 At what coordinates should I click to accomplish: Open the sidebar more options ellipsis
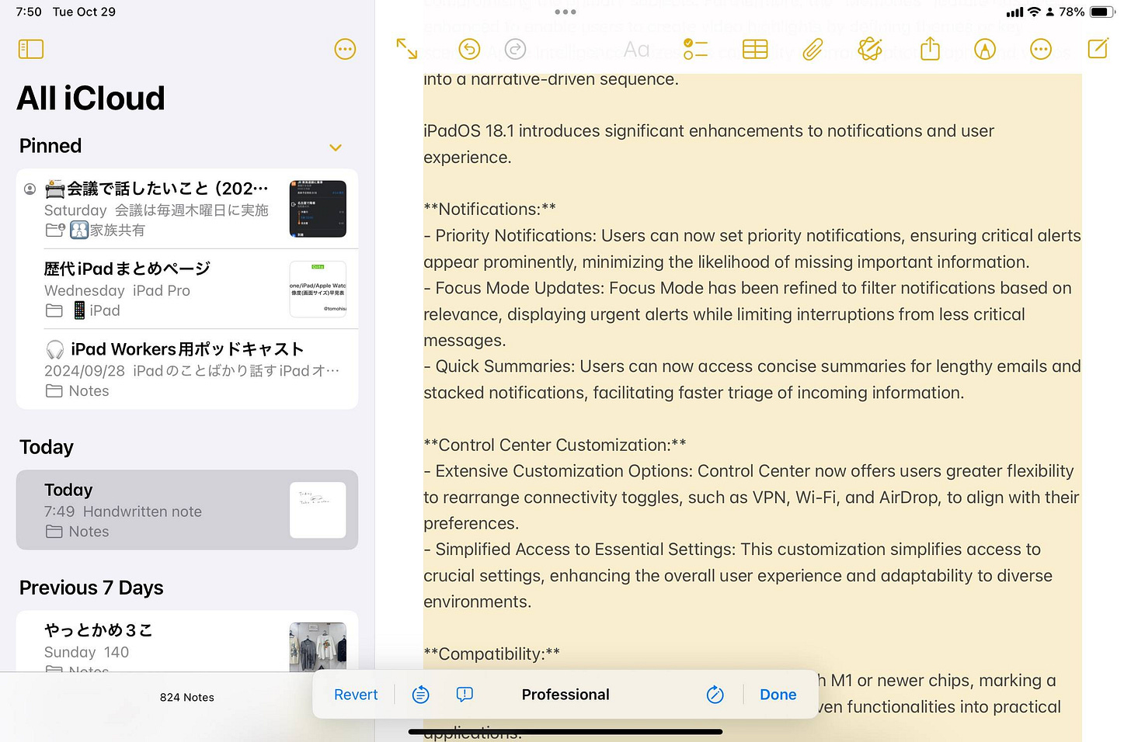[x=345, y=50]
